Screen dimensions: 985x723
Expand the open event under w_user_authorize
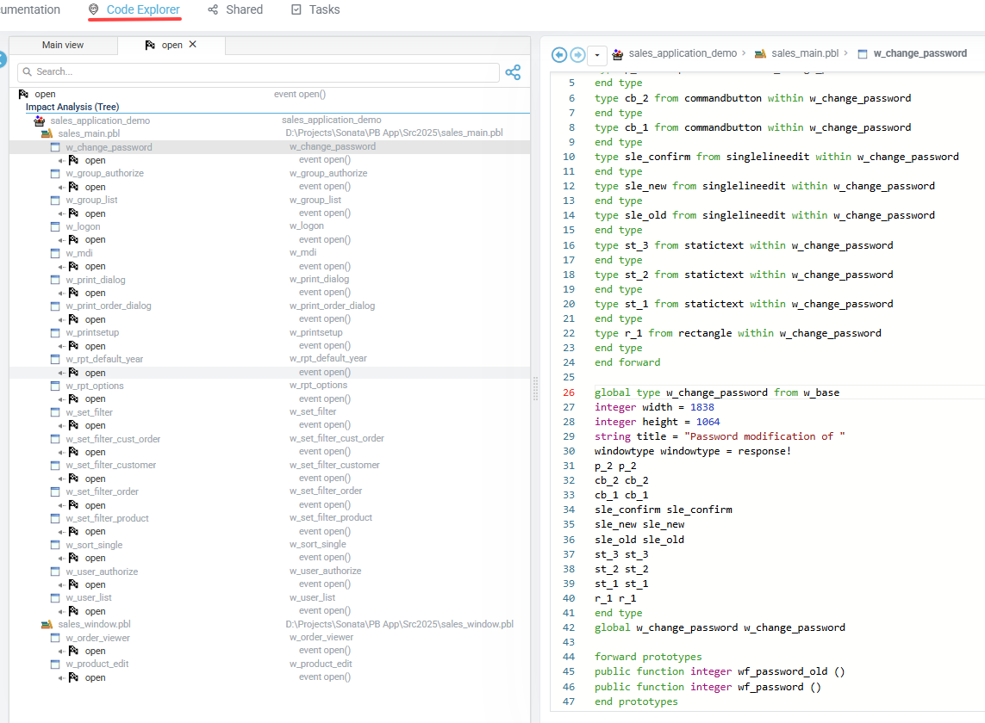[x=61, y=585]
